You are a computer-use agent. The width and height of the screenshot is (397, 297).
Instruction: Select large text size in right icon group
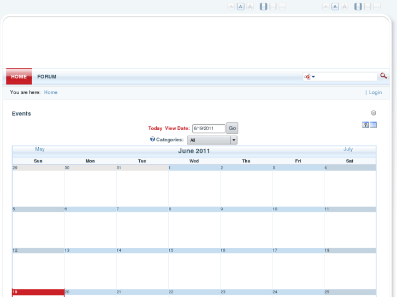[x=345, y=7]
